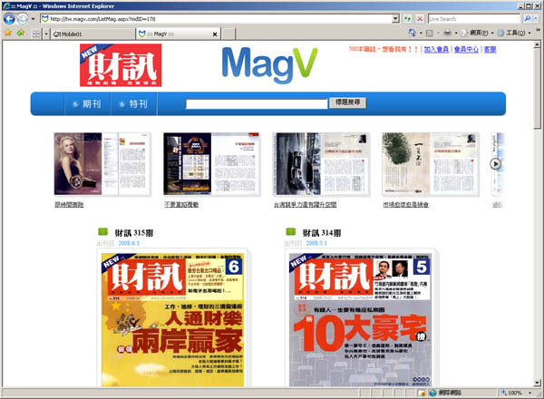Click the Stop loading icon

tap(420, 19)
